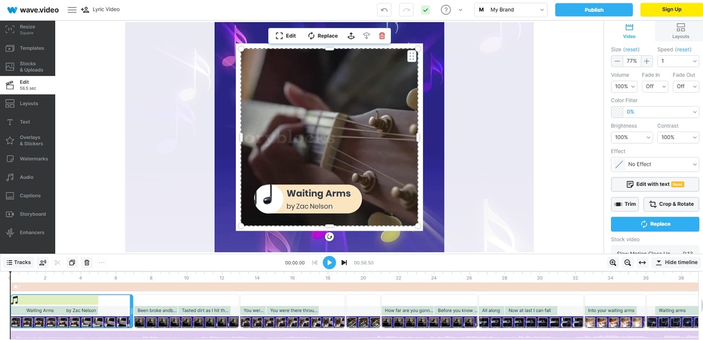Screen dimensions: 703x340
Task: Fit the timeline to width
Action: coord(642,263)
